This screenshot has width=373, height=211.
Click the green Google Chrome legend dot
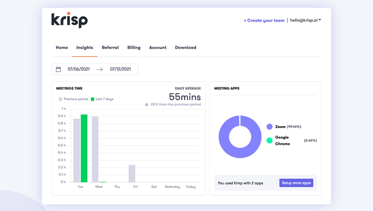270,141
